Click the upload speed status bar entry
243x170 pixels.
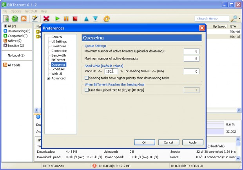187,166
